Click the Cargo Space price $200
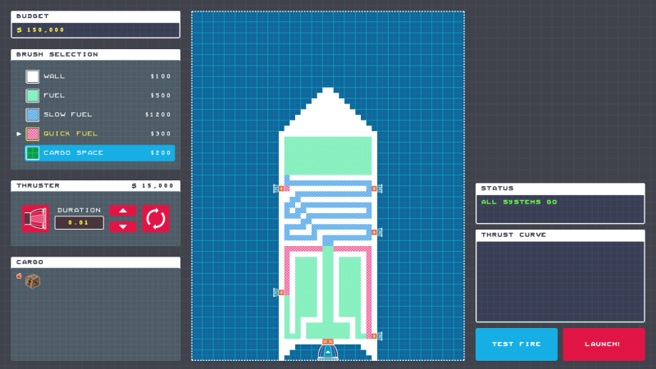 point(161,153)
